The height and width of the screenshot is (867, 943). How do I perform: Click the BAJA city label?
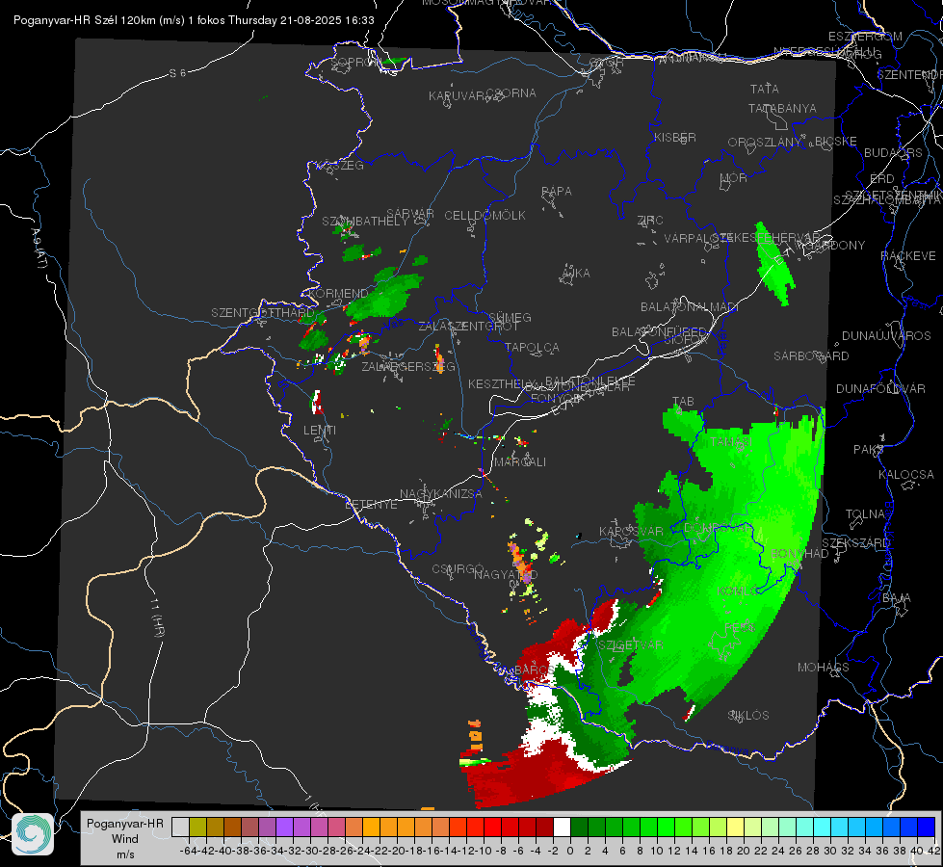tap(897, 598)
